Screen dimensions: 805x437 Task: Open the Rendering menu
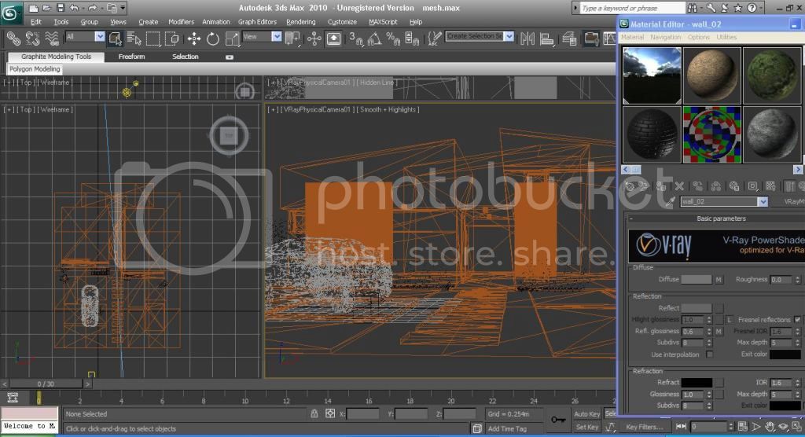(x=301, y=22)
